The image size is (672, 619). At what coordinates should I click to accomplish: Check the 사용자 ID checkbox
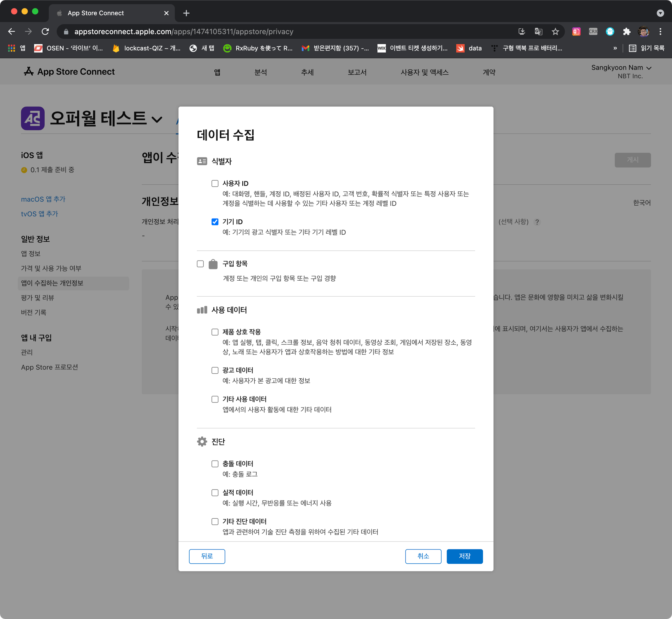point(215,183)
